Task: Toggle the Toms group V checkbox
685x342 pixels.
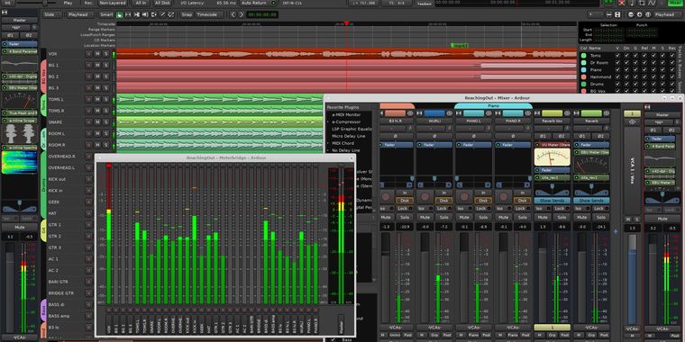Action: click(617, 56)
